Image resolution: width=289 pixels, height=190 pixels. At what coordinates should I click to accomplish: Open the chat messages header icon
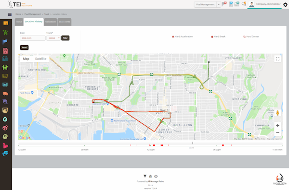point(244,4)
